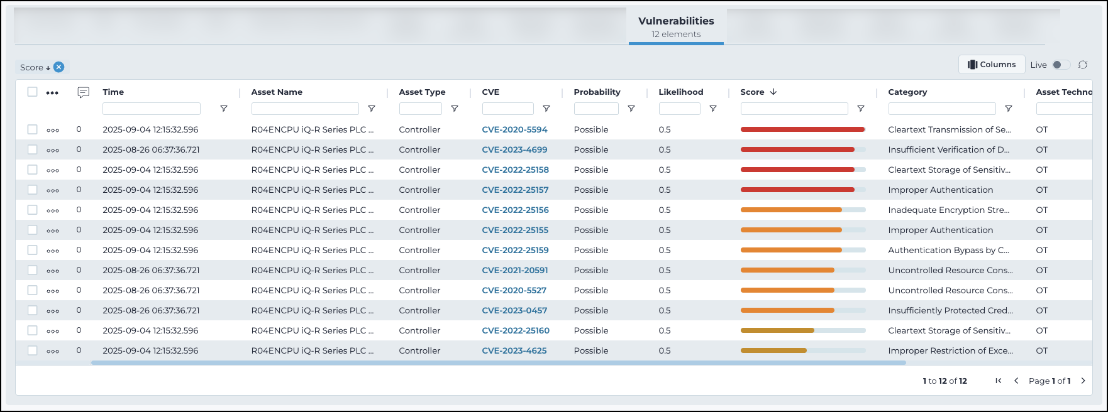Click the Insufficiently Protected Cred... cell
Image resolution: width=1108 pixels, height=412 pixels.
tap(950, 310)
